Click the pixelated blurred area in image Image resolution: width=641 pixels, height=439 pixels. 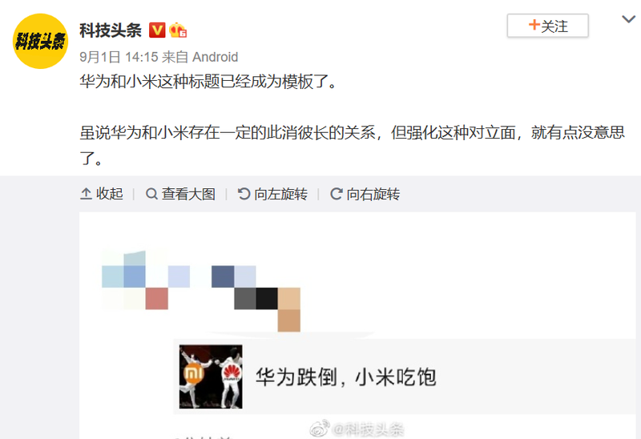pos(201,291)
